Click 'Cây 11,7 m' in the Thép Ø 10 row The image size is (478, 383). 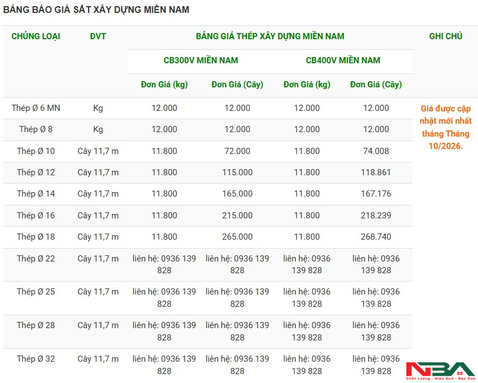tap(98, 151)
